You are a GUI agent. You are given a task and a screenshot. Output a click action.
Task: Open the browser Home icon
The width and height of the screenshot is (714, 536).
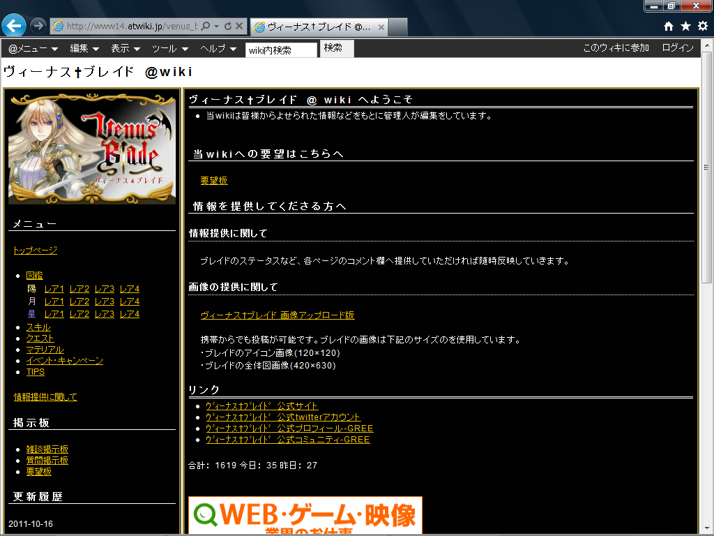(669, 27)
